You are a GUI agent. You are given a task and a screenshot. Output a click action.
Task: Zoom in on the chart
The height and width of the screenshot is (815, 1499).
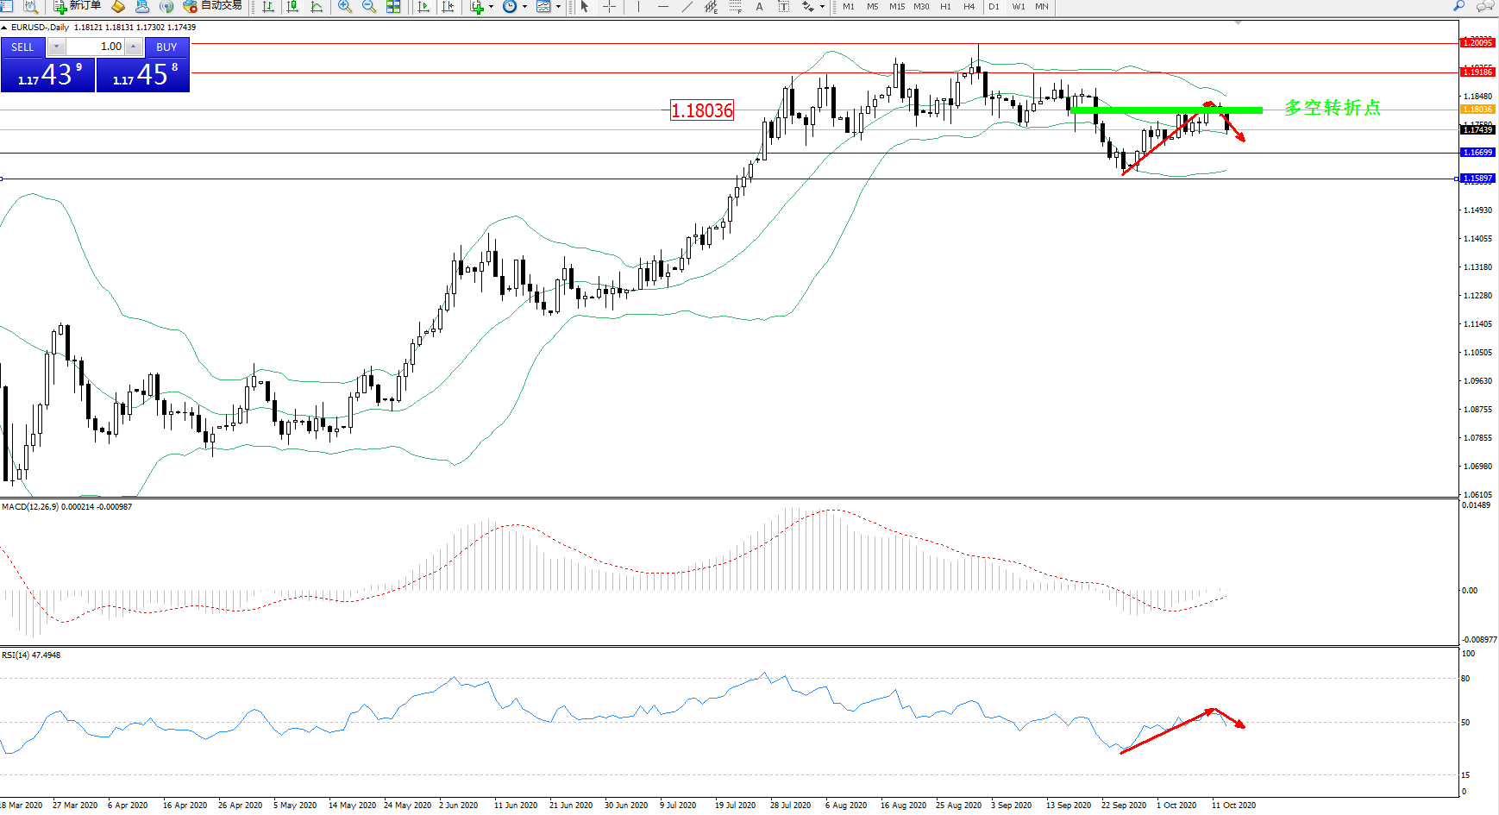coord(345,7)
